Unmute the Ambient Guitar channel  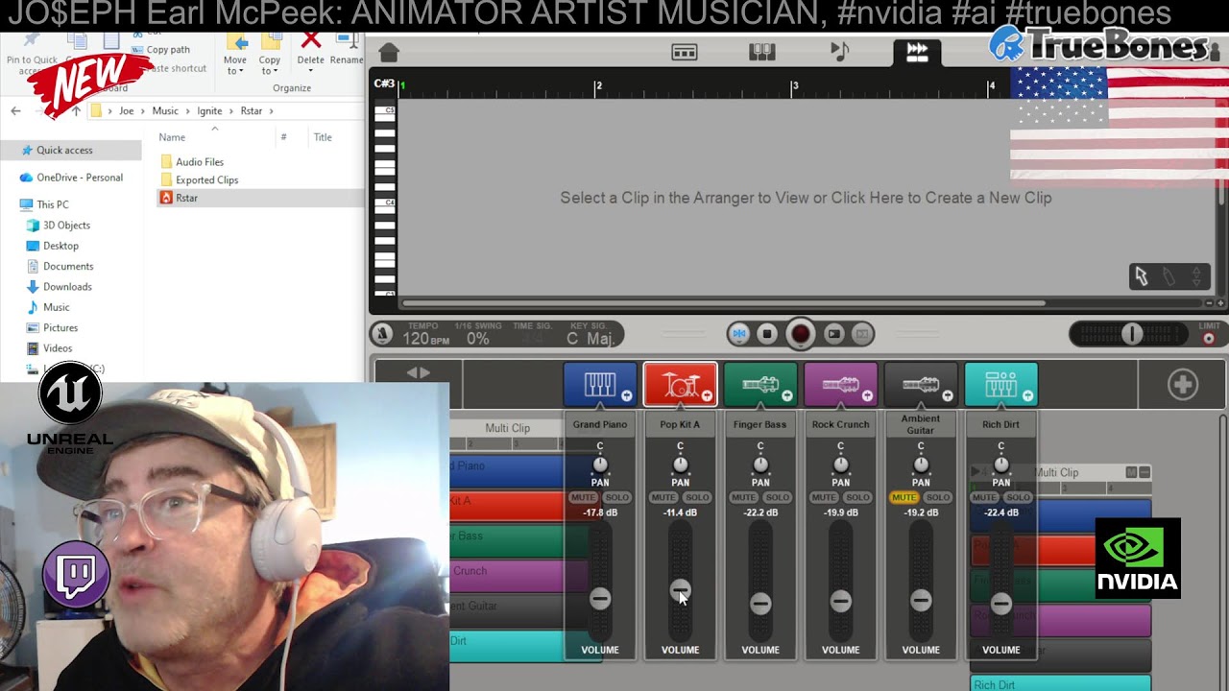pyautogui.click(x=904, y=497)
